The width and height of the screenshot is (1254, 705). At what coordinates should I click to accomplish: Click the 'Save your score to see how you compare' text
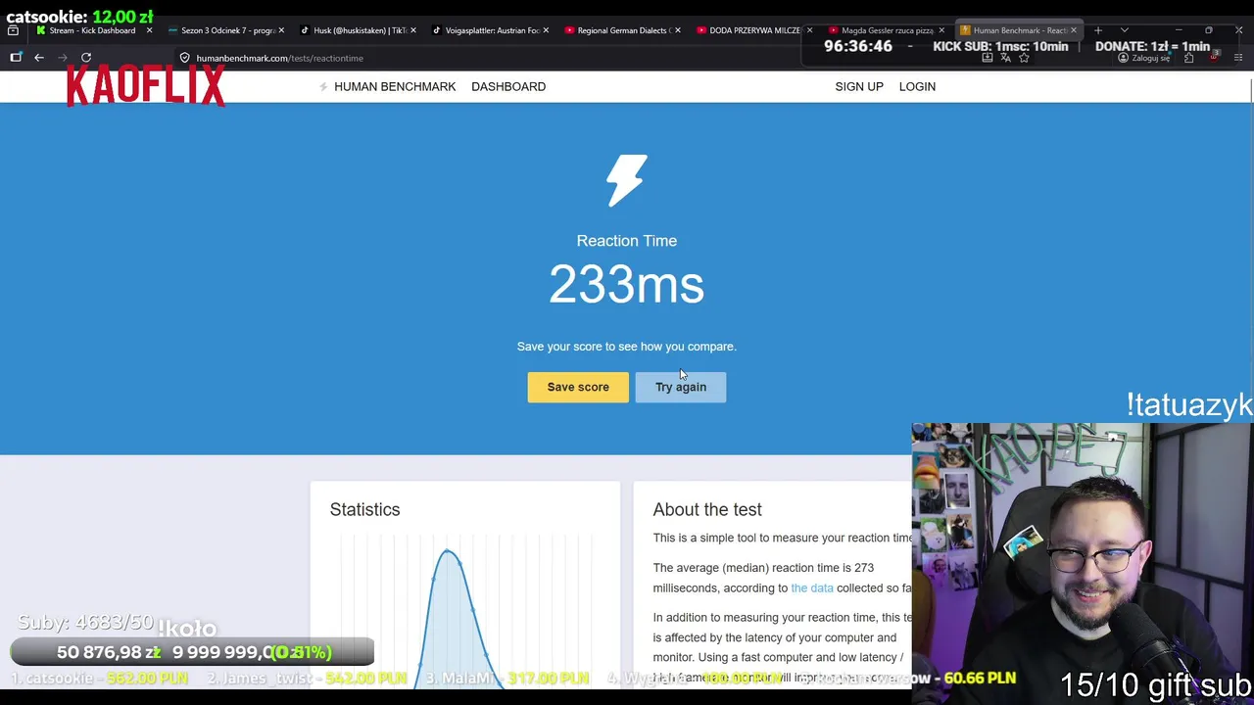626,347
